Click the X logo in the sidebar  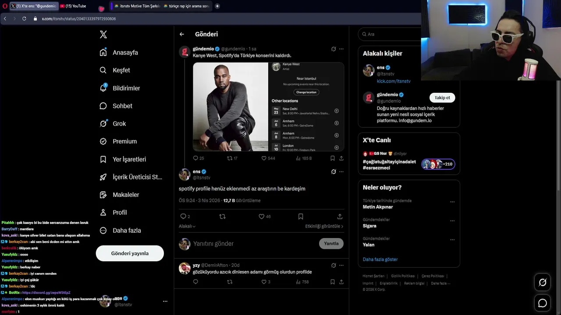point(103,35)
